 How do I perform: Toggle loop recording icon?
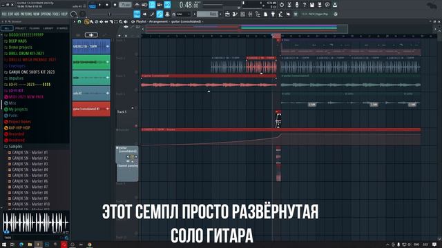click(167, 5)
